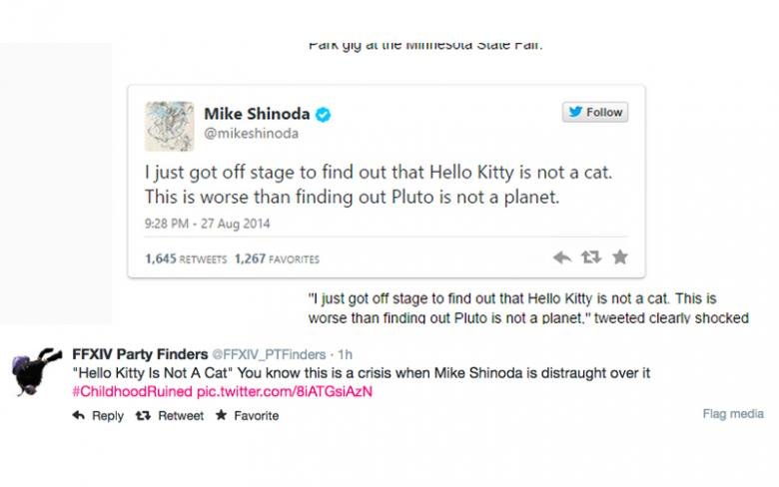Reply to the FFXIV Party Finders tweet
The width and height of the screenshot is (779, 487).
click(98, 416)
